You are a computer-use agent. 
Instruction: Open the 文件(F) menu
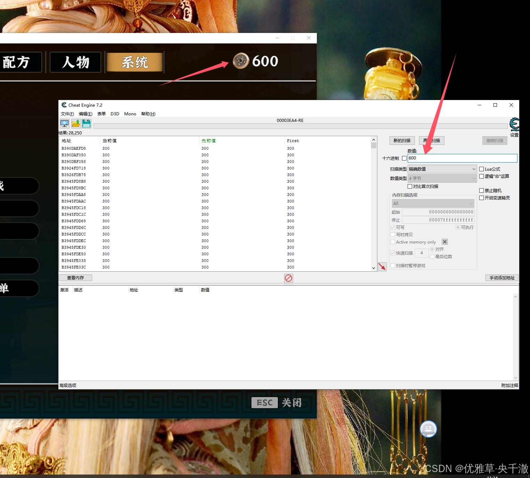pyautogui.click(x=67, y=114)
